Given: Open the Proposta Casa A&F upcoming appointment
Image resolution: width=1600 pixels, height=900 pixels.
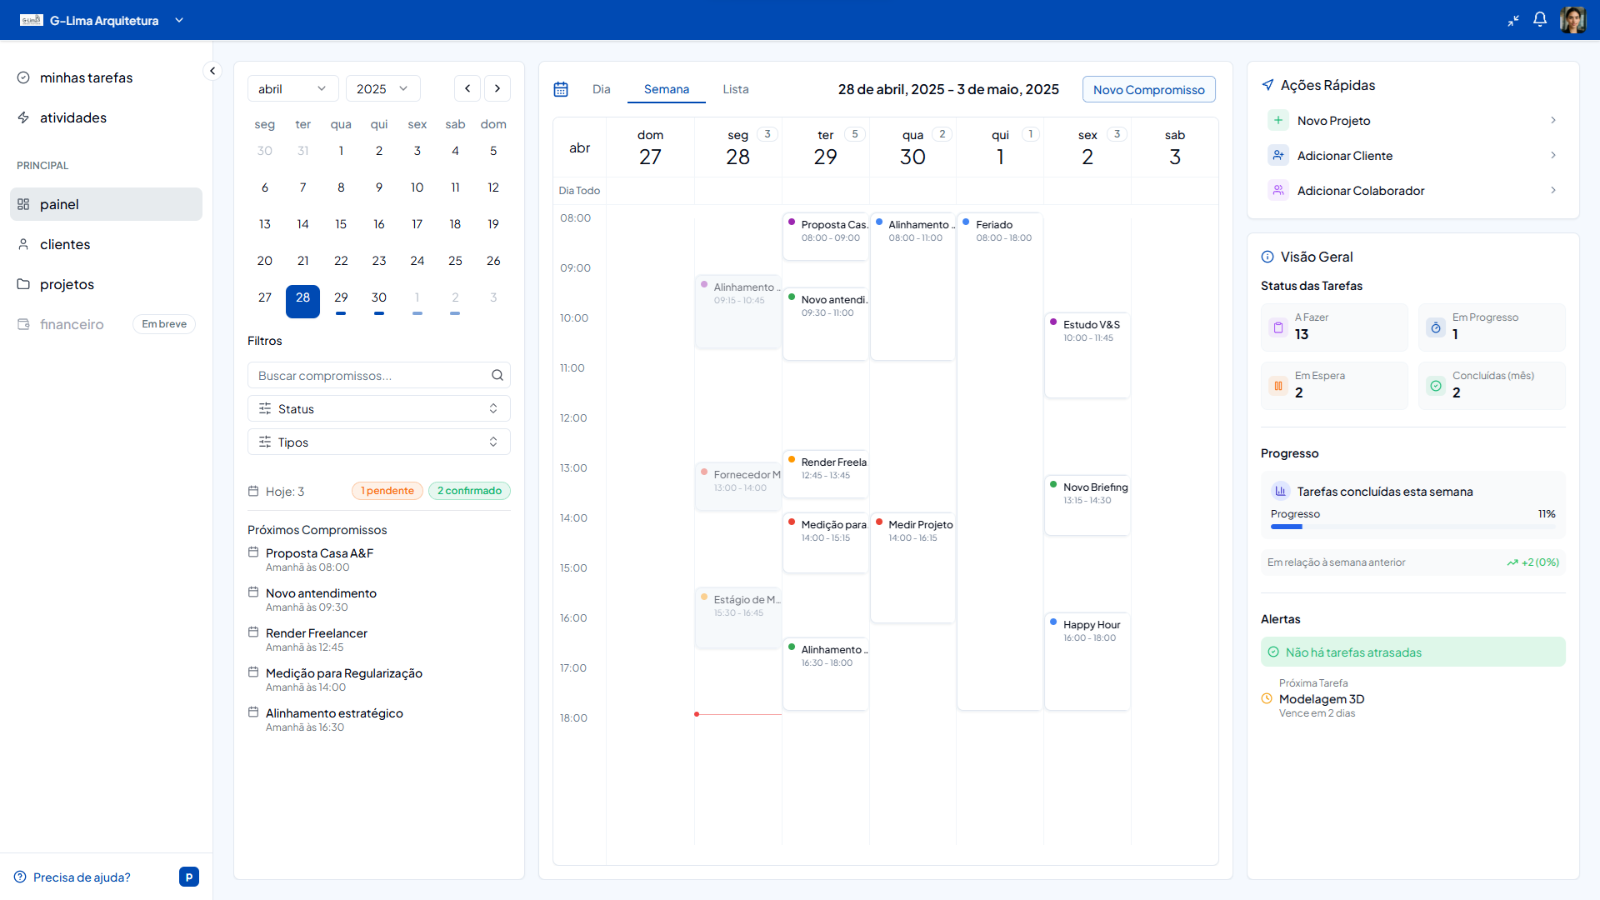Looking at the screenshot, I should (x=319, y=559).
